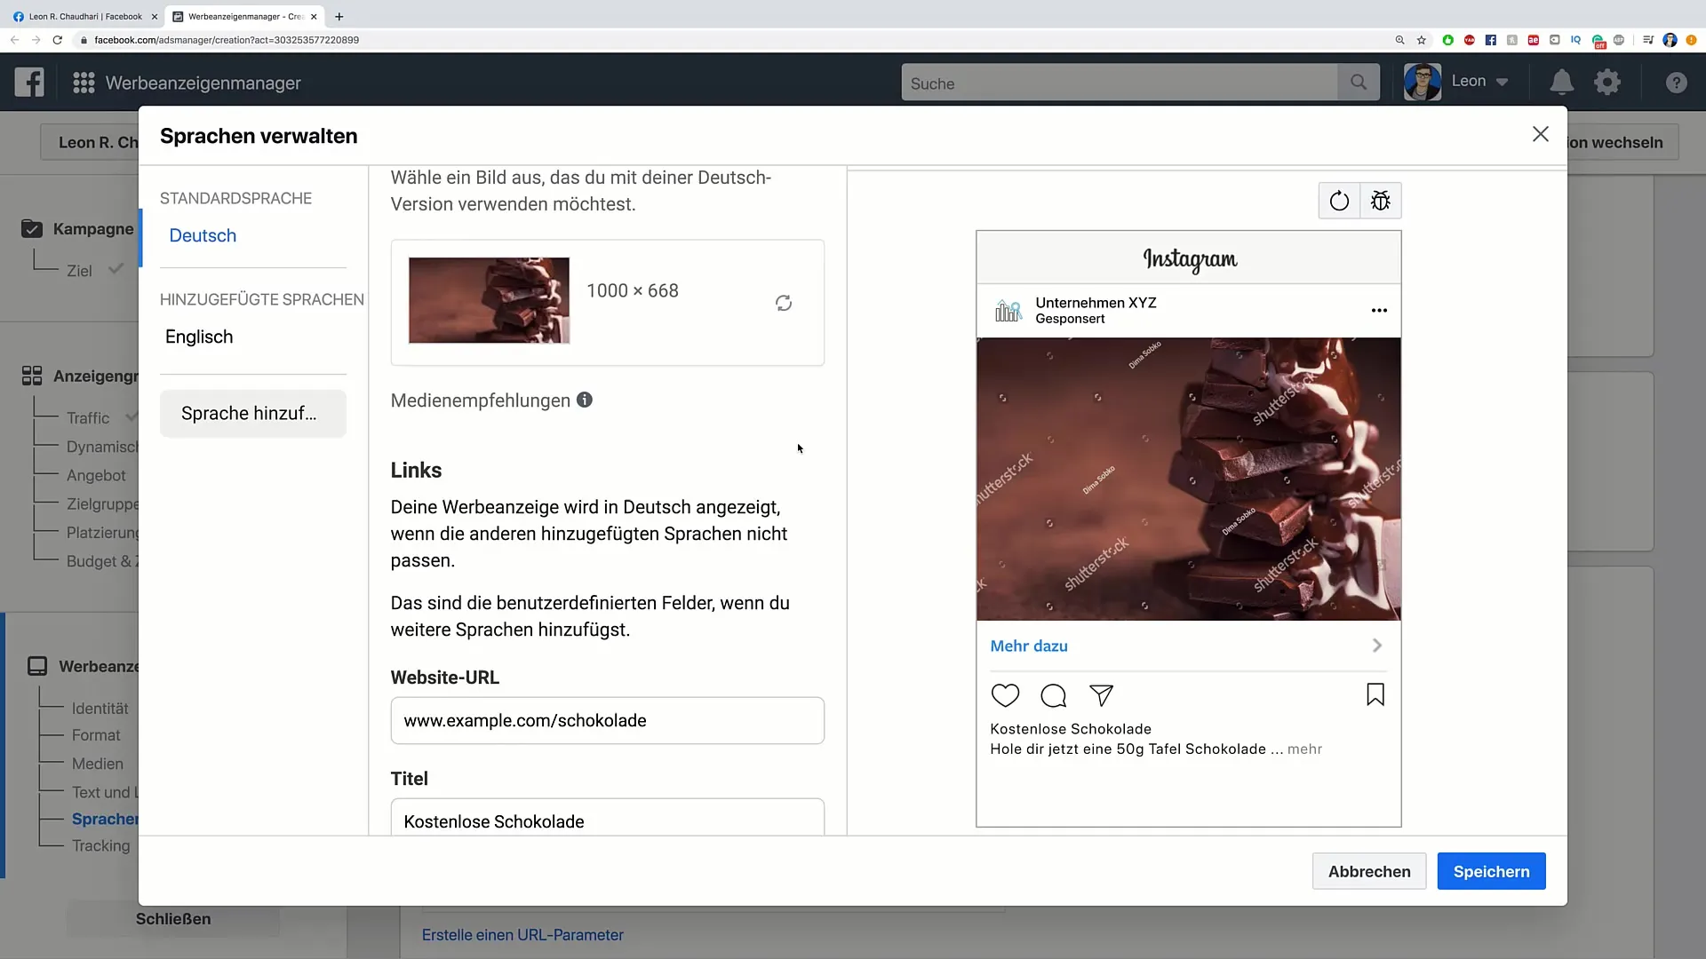Click the Website-URL input field
This screenshot has width=1706, height=959.
(x=608, y=720)
